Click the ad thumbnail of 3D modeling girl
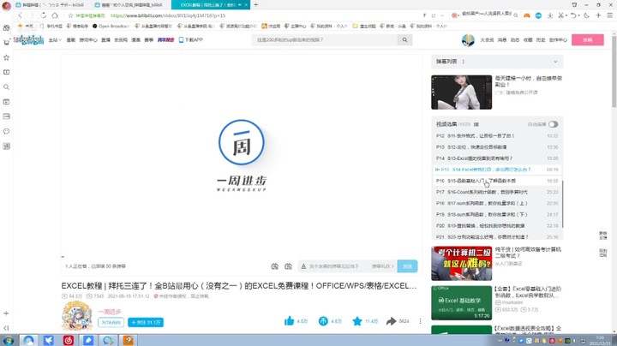 [x=461, y=92]
